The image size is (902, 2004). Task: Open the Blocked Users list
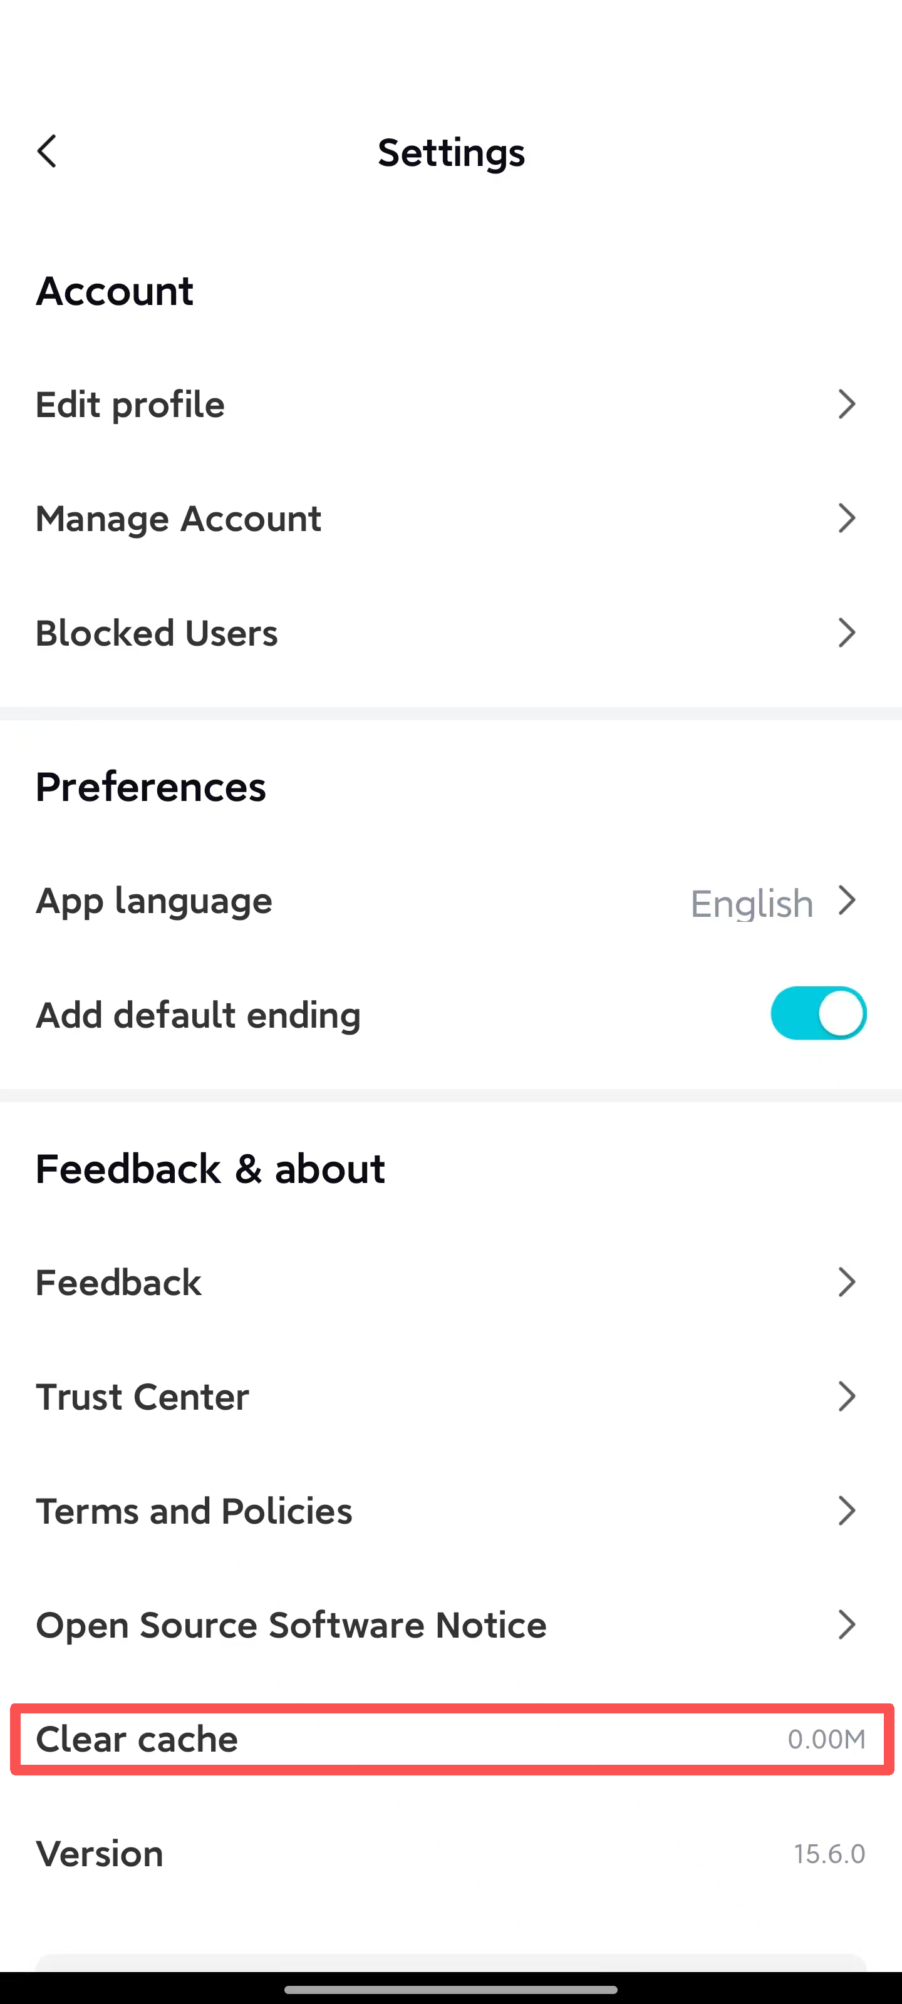click(x=157, y=633)
